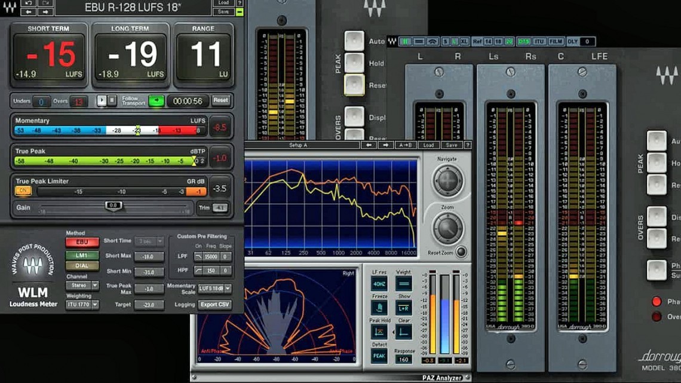Toggle the PAZ Freeze hand button
The height and width of the screenshot is (383, 681).
tap(379, 308)
